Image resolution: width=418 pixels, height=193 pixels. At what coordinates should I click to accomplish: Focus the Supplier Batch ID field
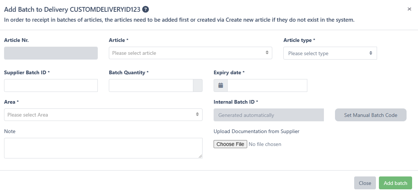tap(51, 86)
